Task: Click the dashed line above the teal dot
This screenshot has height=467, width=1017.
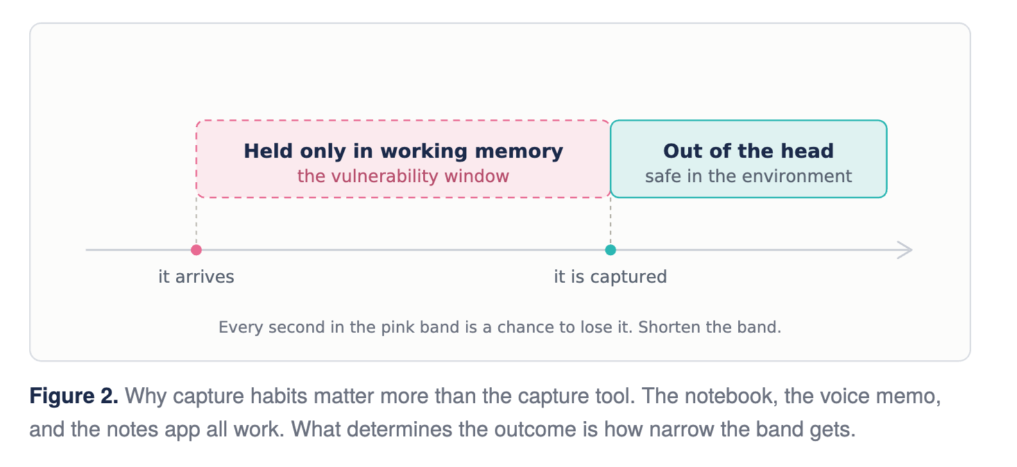Action: 610,220
